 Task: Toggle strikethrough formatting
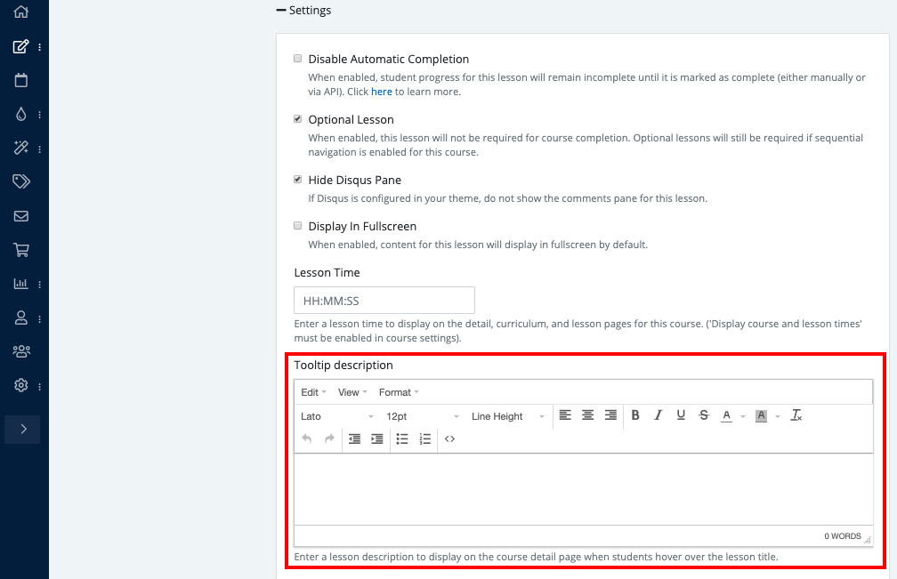click(x=704, y=415)
